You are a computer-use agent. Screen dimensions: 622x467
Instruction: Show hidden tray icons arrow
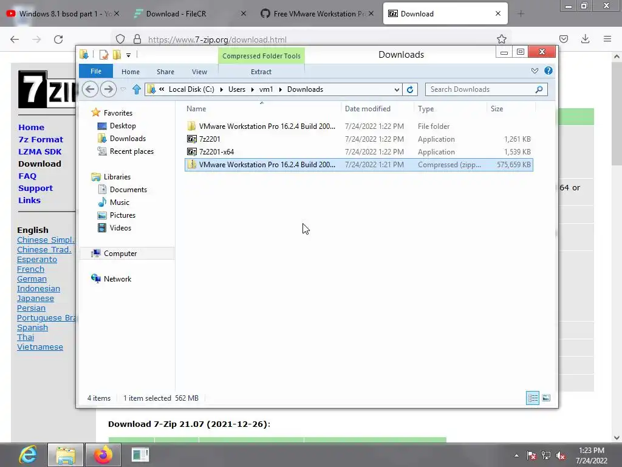[516, 456]
